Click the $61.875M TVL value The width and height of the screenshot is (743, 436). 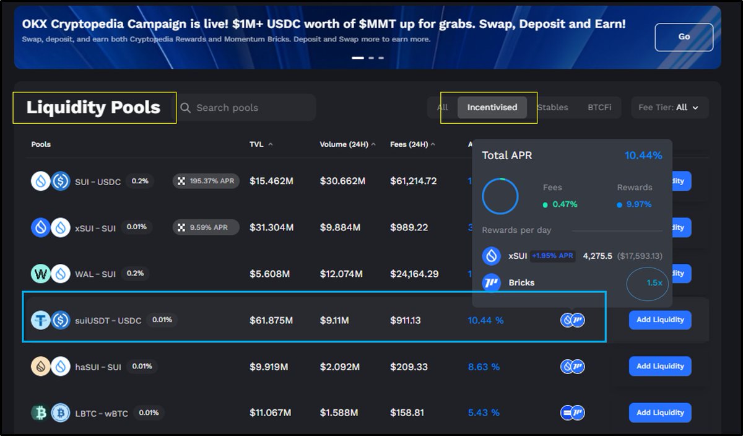(x=271, y=320)
